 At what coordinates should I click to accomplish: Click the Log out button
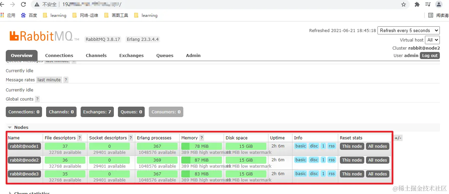pyautogui.click(x=430, y=56)
